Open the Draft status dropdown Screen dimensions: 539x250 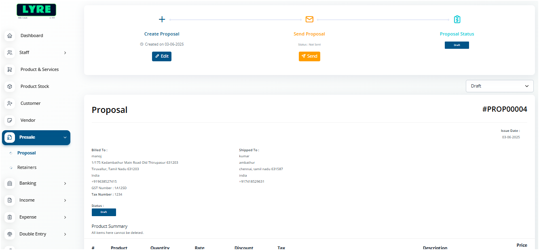pos(499,86)
